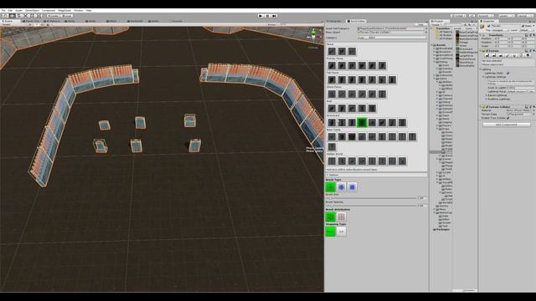Click the Step frame button
The image size is (536, 301).
click(274, 16)
